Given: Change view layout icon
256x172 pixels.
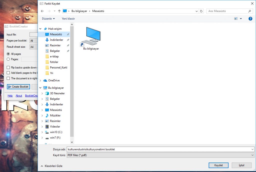Looking at the screenshot, I should point(236,18).
